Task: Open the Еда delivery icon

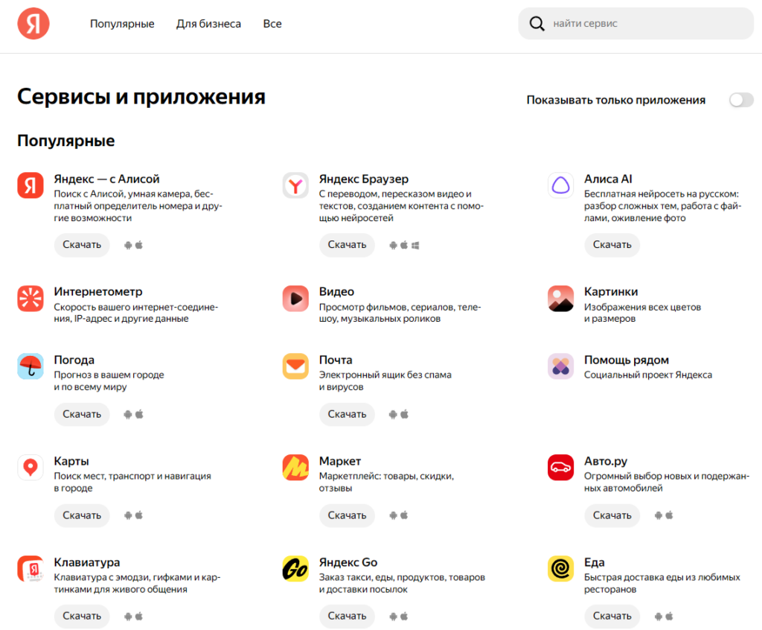Action: (560, 568)
